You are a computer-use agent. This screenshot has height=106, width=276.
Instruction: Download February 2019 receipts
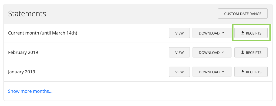click(x=251, y=52)
